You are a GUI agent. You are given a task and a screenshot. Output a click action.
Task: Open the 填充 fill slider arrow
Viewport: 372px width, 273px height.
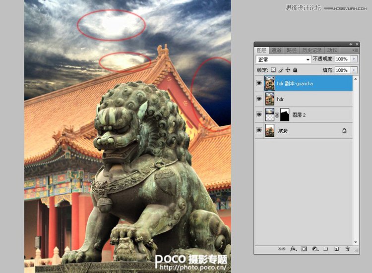click(x=354, y=70)
